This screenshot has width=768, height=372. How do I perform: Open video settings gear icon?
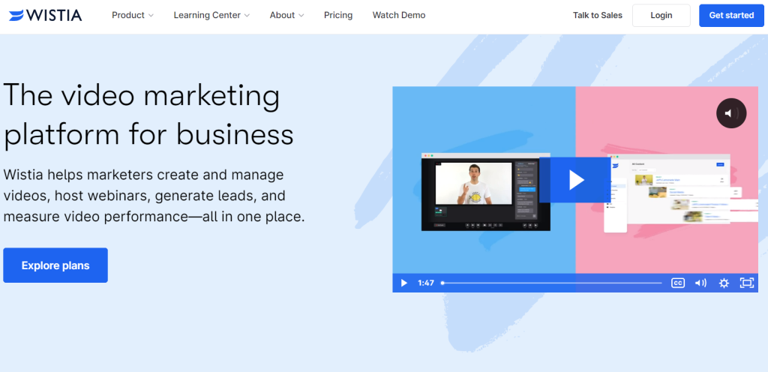pyautogui.click(x=724, y=283)
